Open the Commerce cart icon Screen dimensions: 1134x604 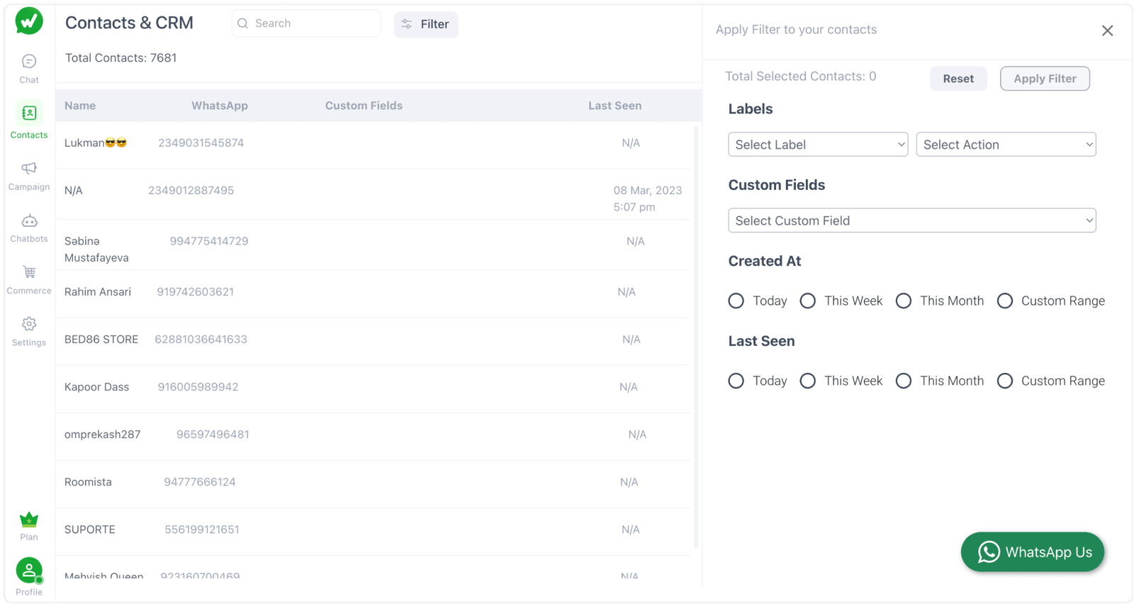pyautogui.click(x=29, y=273)
